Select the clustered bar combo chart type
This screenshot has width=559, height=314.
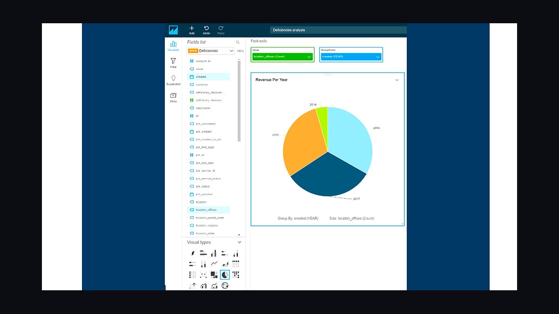tap(204, 285)
